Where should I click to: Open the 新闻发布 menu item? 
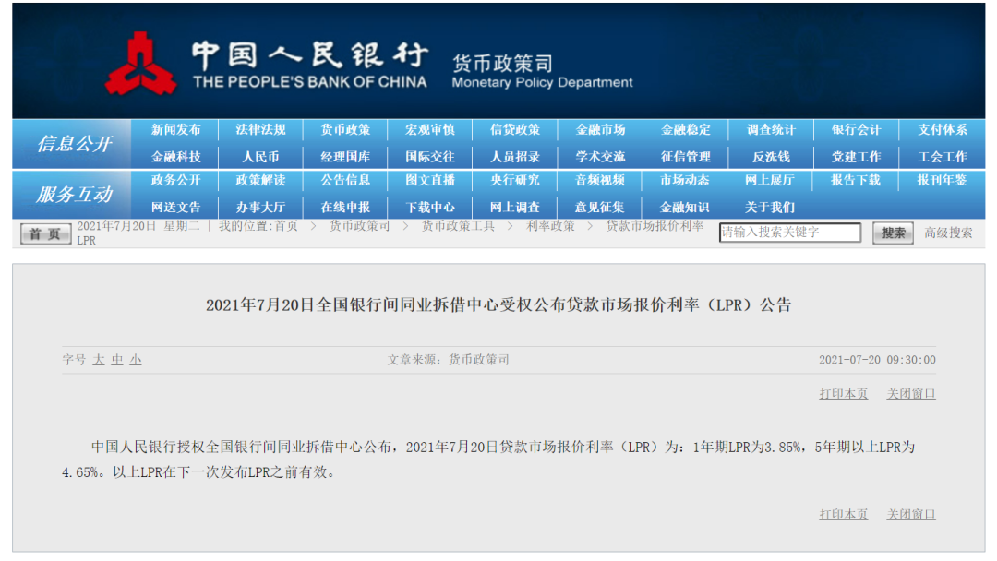(x=175, y=129)
